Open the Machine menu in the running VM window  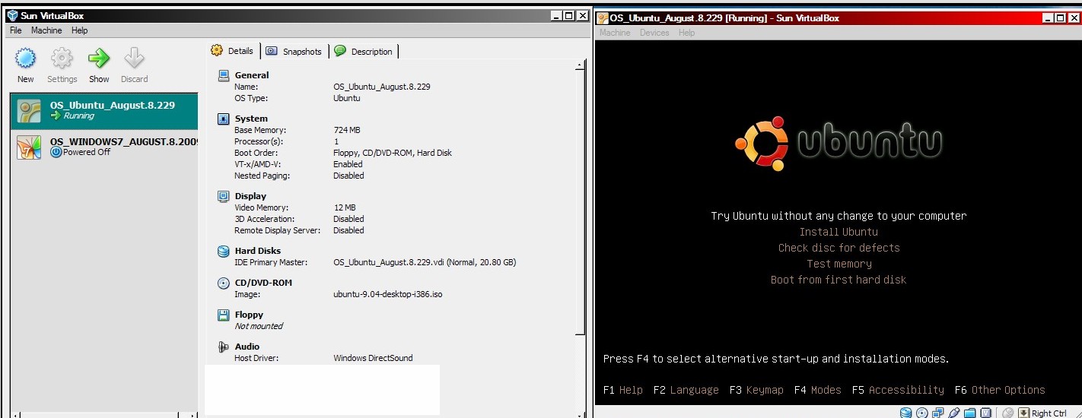pyautogui.click(x=615, y=33)
